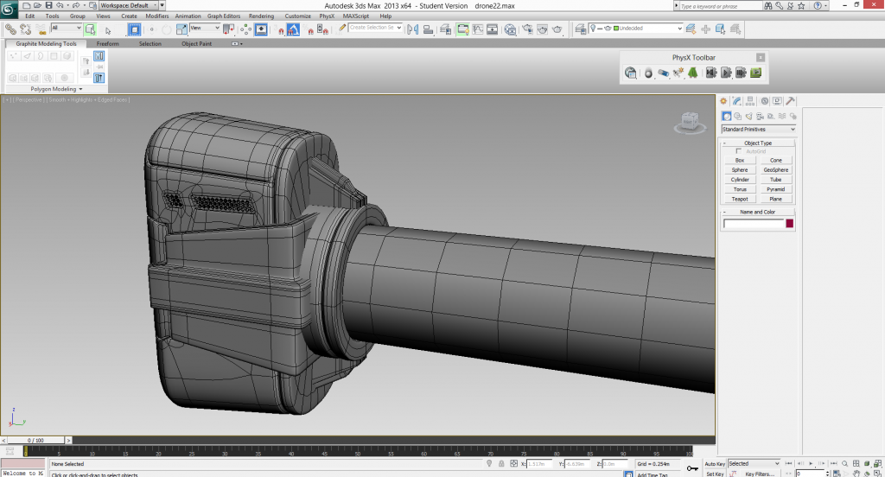The width and height of the screenshot is (885, 477).
Task: Toggle the Auto Key button
Action: [714, 464]
